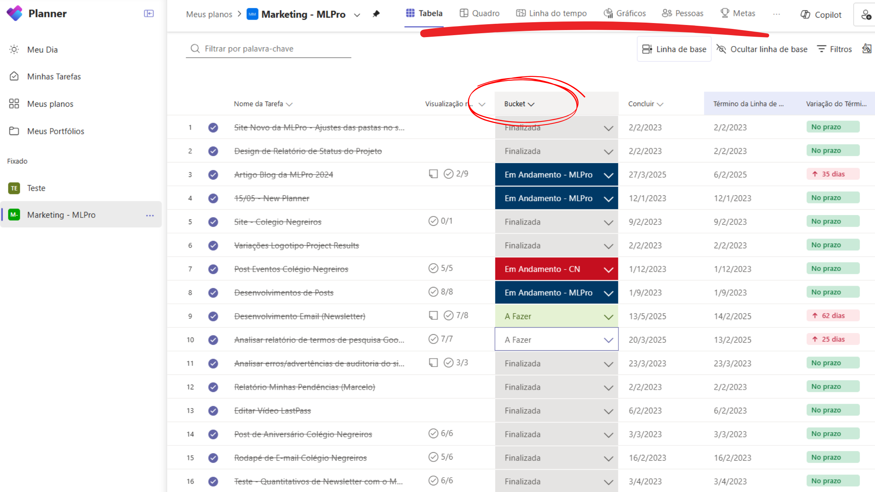Open checklist 7/7 on Analisar relatório row
Screen dimensions: 875x492
(441, 339)
